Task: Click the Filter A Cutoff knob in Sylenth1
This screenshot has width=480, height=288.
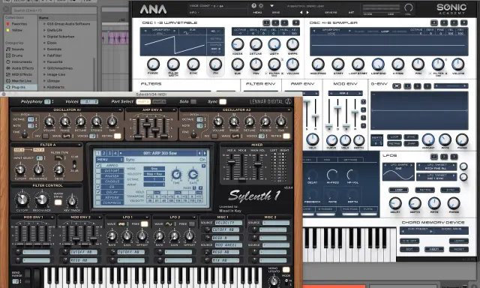Action: click(20, 169)
